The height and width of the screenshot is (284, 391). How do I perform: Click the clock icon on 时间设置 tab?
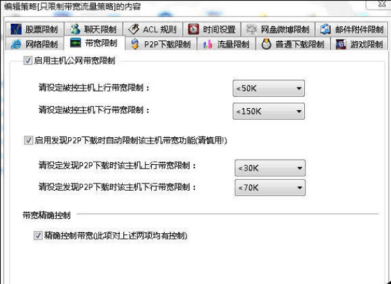194,29
